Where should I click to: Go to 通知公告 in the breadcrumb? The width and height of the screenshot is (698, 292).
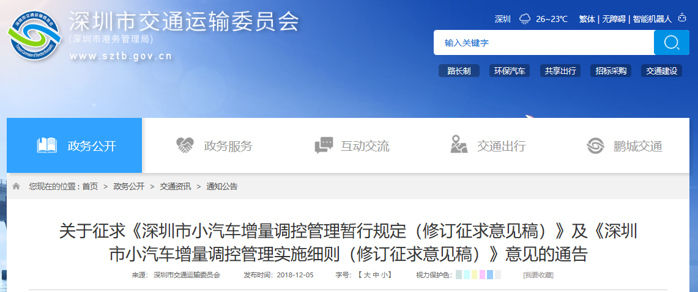point(221,186)
